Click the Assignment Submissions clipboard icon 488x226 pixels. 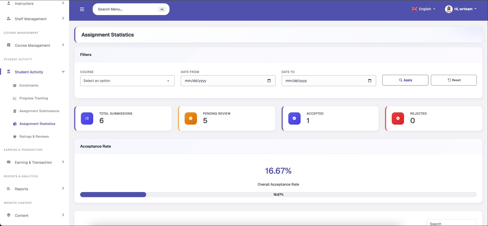tap(15, 111)
